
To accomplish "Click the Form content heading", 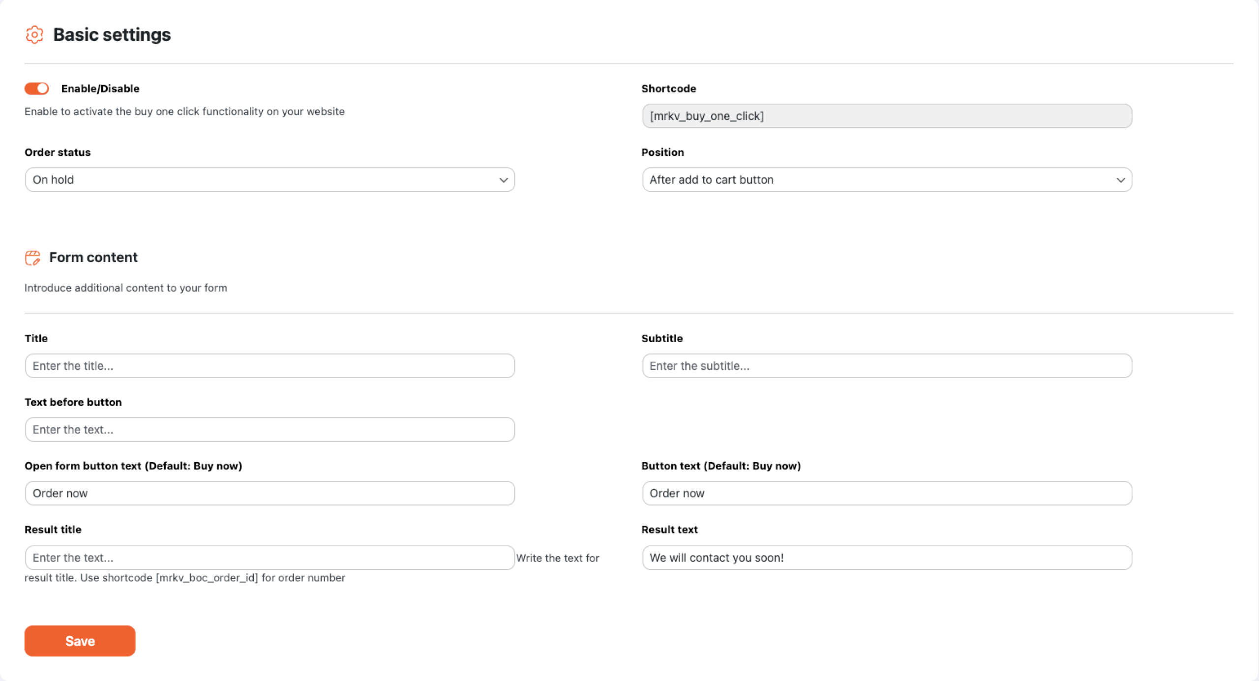I will coord(93,258).
